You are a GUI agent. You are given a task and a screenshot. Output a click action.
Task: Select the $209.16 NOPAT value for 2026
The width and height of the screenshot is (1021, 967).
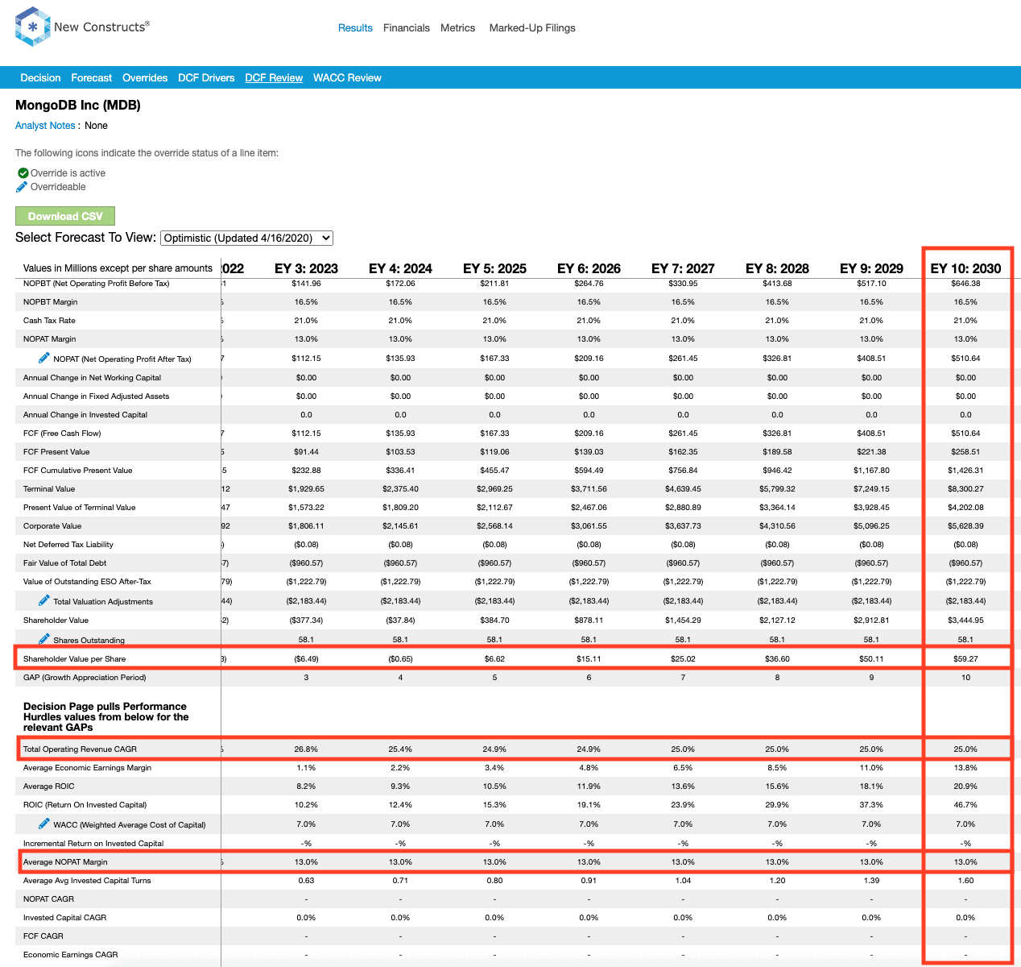pos(589,359)
